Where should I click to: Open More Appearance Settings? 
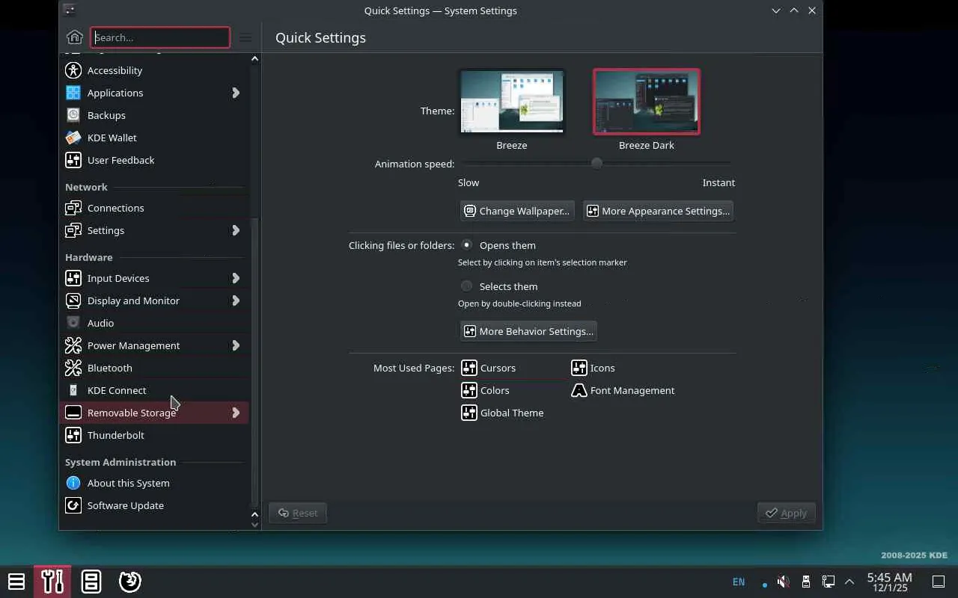658,211
